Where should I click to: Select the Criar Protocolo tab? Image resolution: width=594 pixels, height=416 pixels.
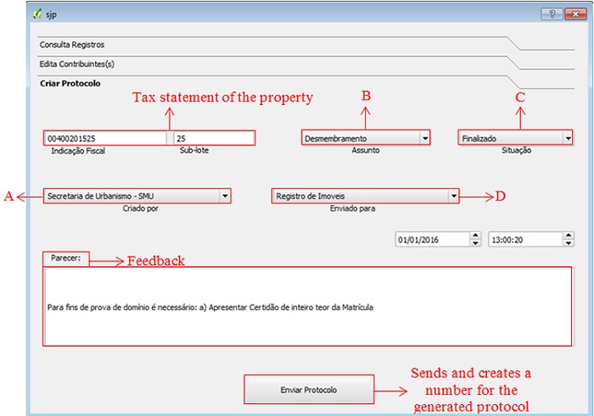[x=70, y=84]
